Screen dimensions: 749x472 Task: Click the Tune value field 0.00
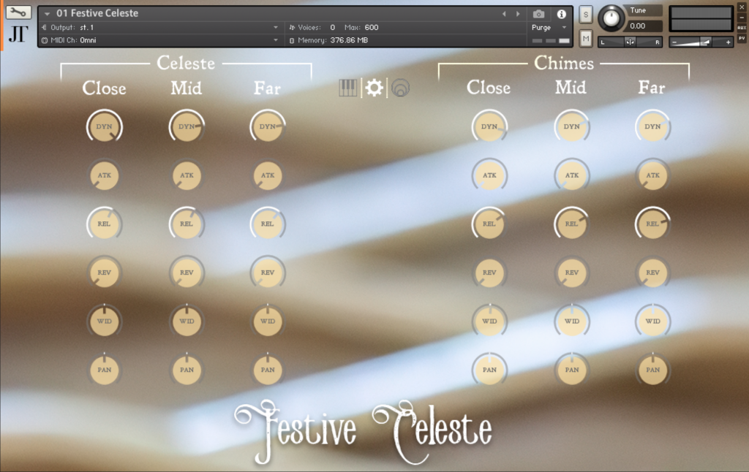(645, 26)
